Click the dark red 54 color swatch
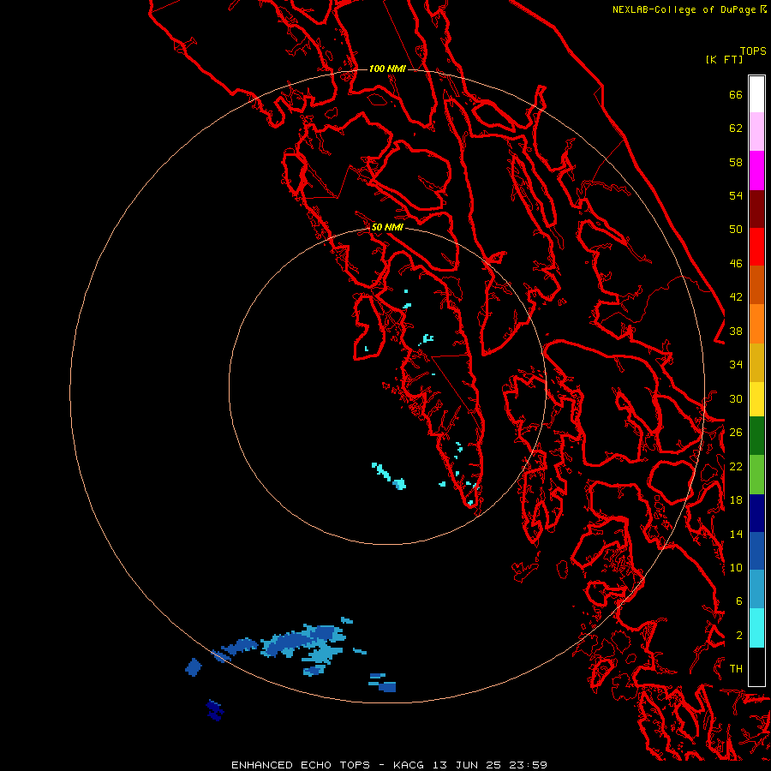The height and width of the screenshot is (771, 771). coord(756,209)
